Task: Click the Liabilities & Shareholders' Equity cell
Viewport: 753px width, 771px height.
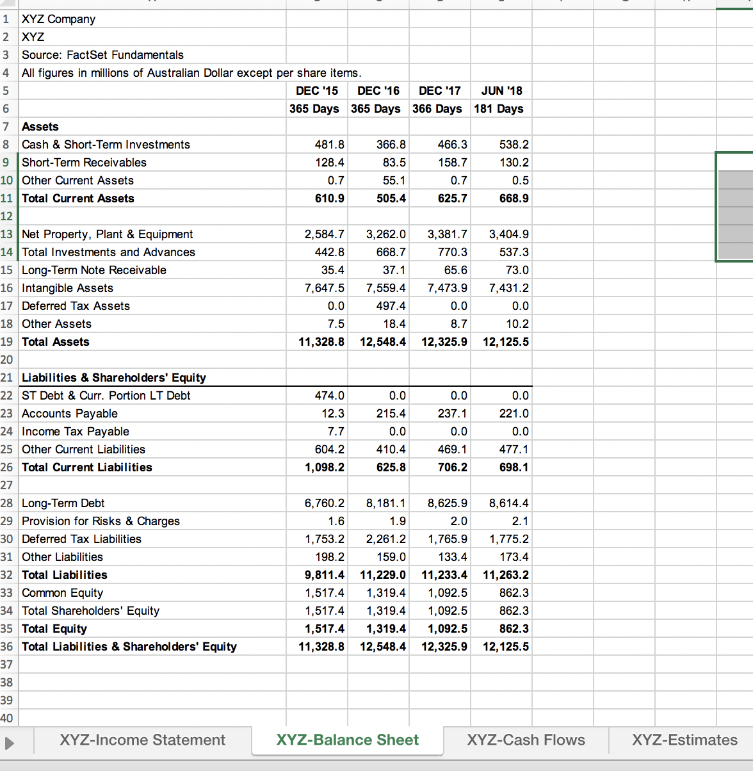Action: tap(114, 377)
